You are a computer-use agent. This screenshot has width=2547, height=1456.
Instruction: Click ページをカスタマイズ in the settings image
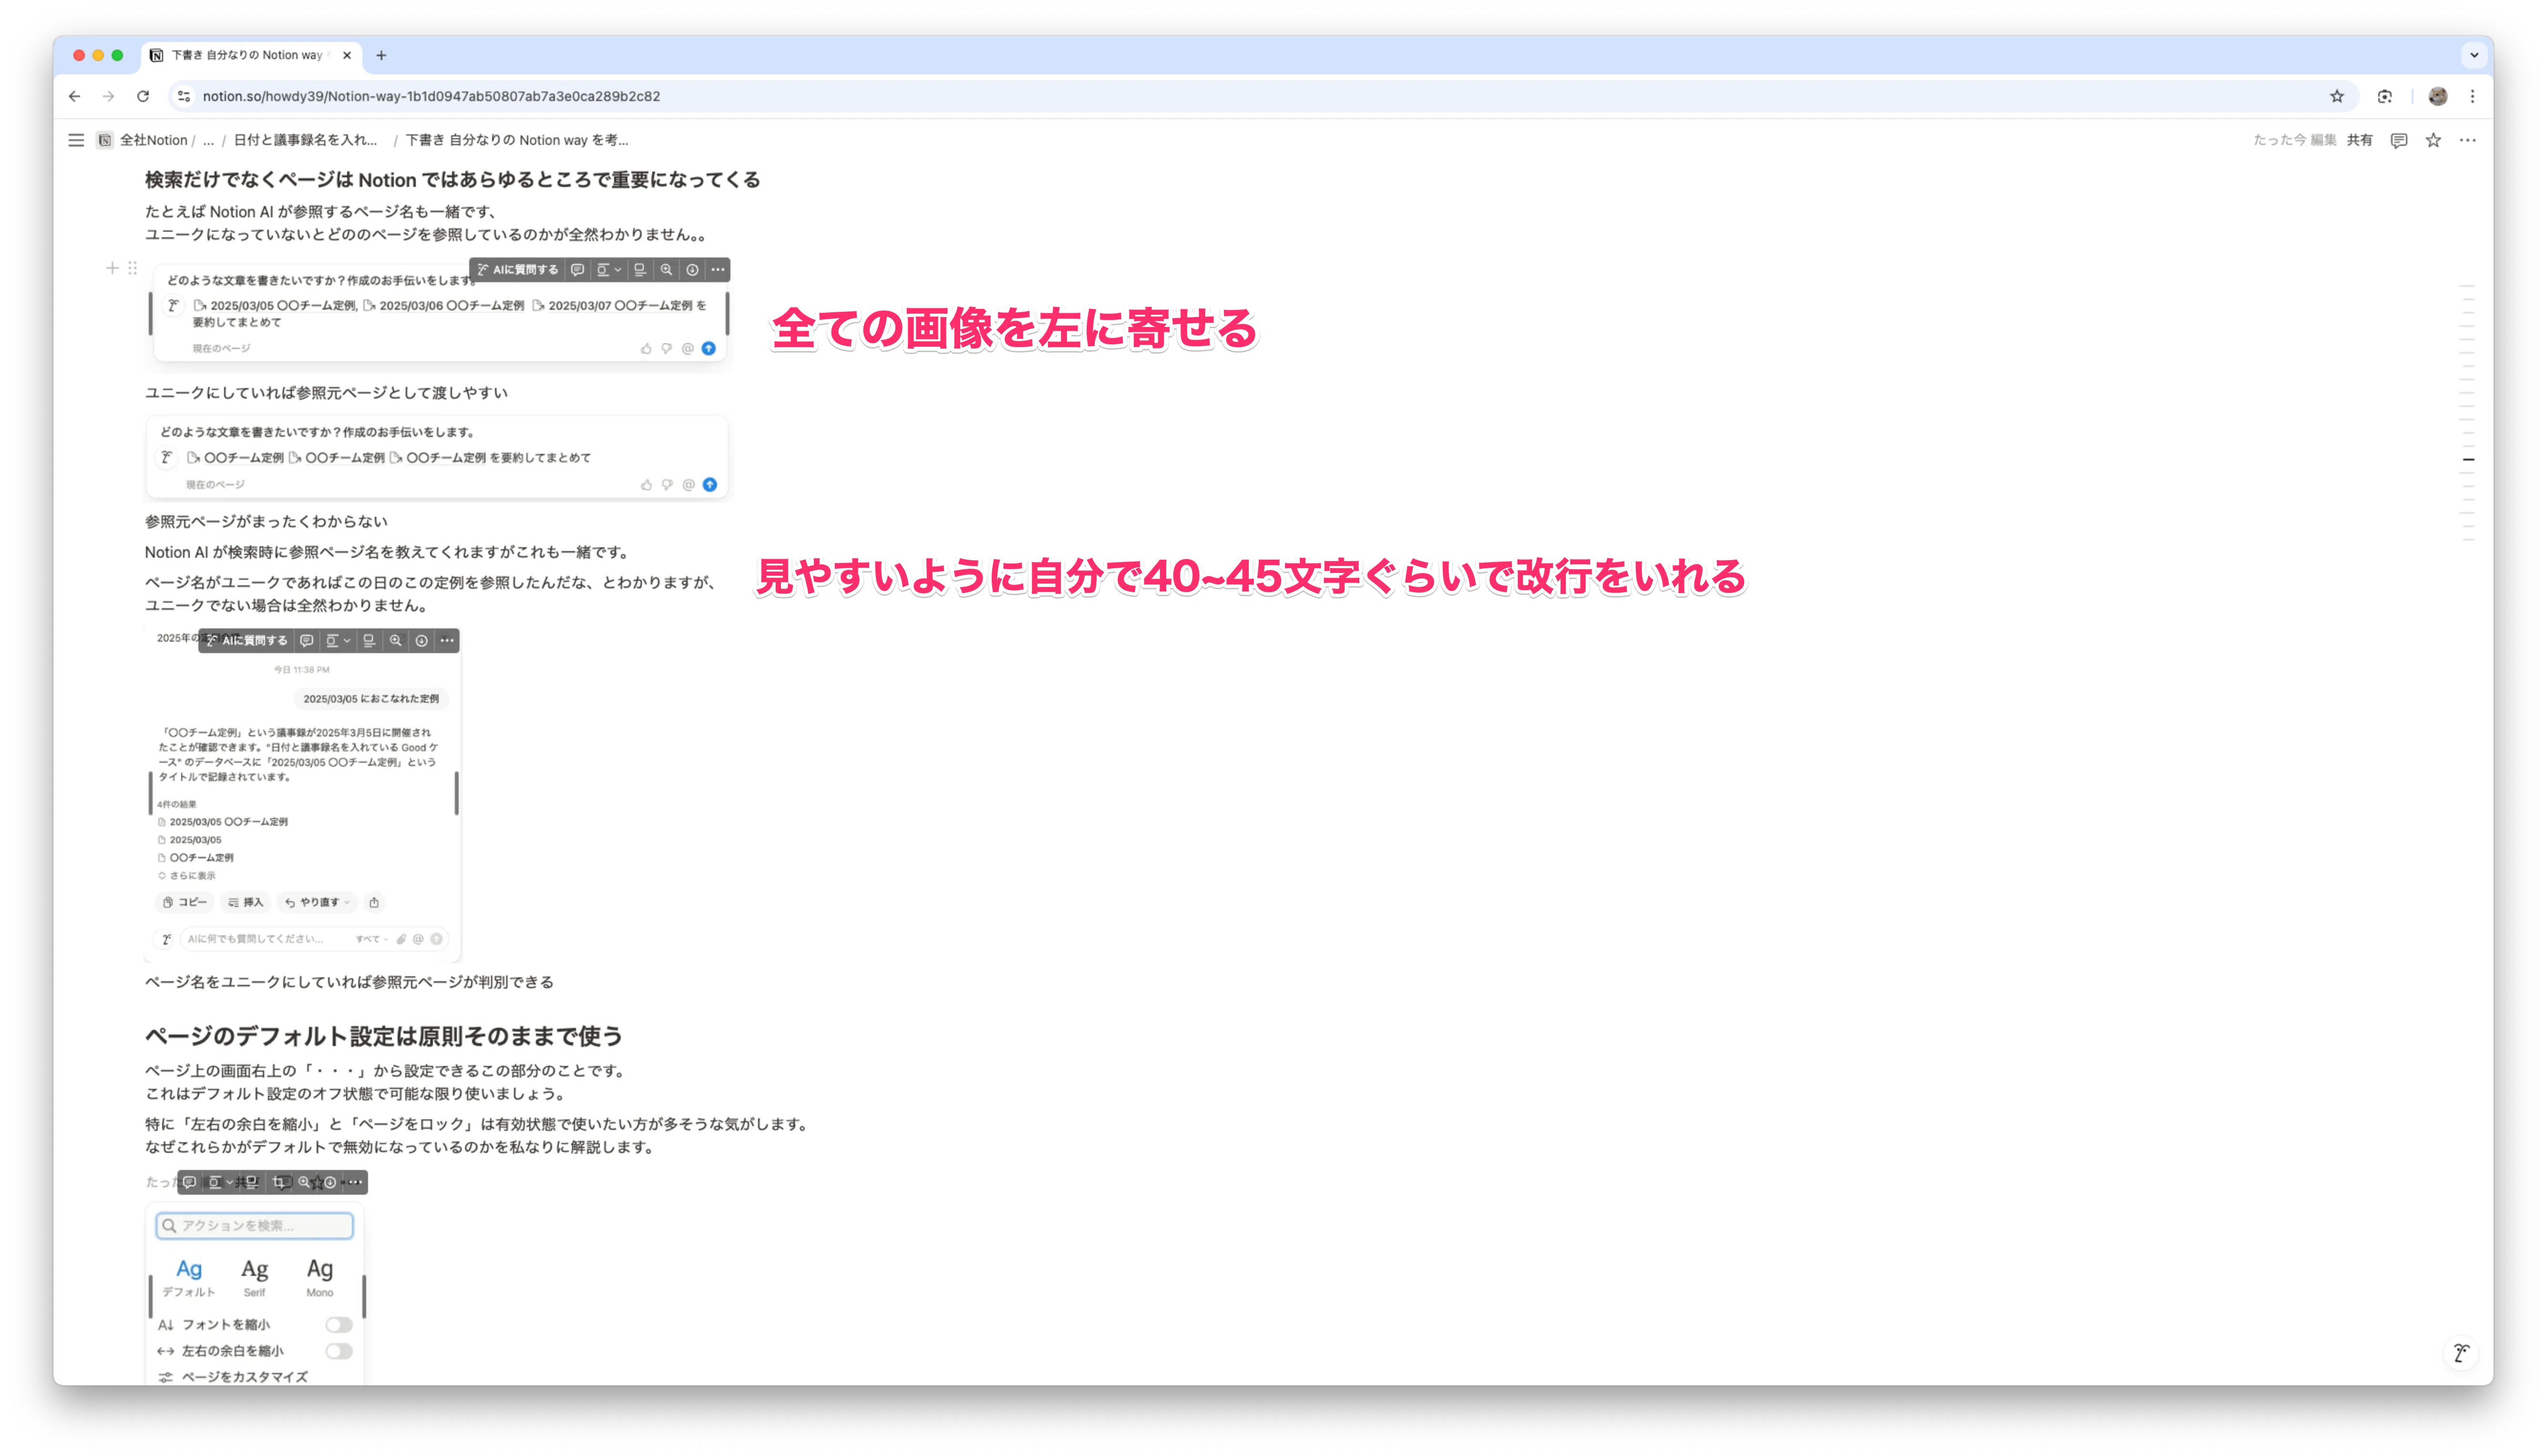tap(233, 1377)
